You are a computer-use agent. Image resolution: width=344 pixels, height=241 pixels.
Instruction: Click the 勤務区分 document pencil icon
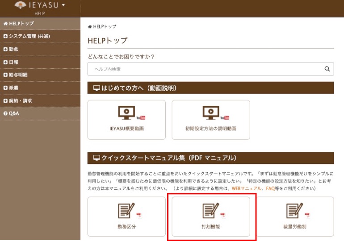point(126,211)
